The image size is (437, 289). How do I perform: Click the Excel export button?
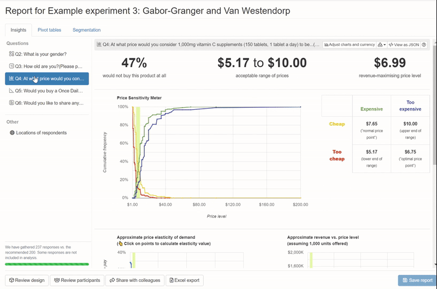pyautogui.click(x=185, y=280)
